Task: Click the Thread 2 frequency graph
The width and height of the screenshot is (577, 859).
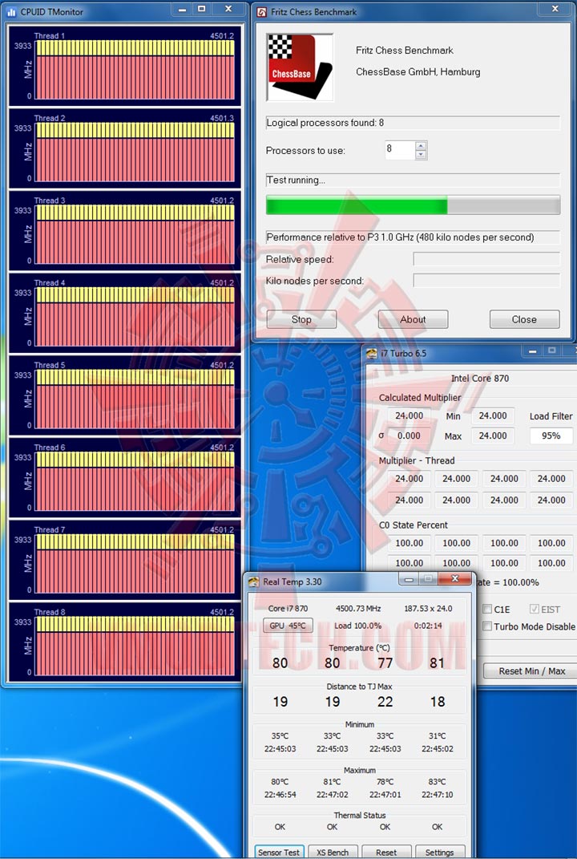Action: [x=135, y=152]
